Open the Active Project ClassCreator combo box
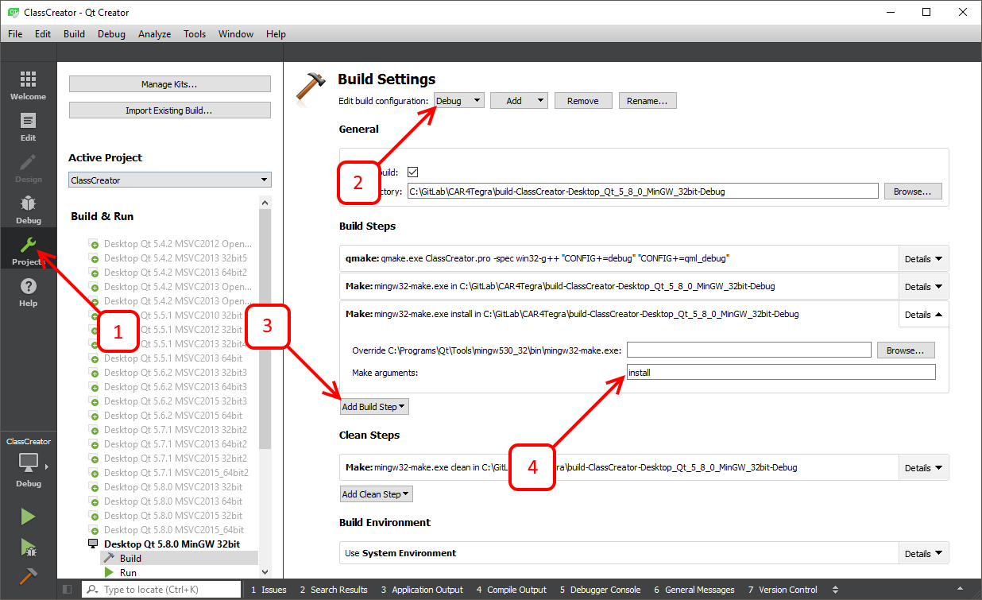 tap(170, 180)
